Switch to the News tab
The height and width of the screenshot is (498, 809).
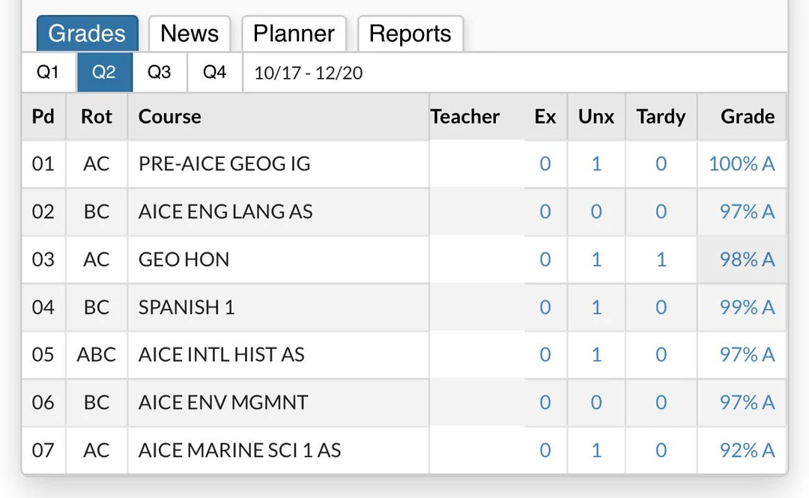click(189, 33)
